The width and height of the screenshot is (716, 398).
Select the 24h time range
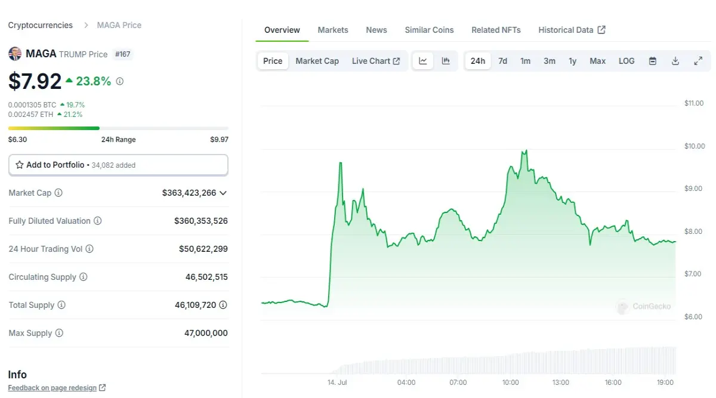[478, 61]
